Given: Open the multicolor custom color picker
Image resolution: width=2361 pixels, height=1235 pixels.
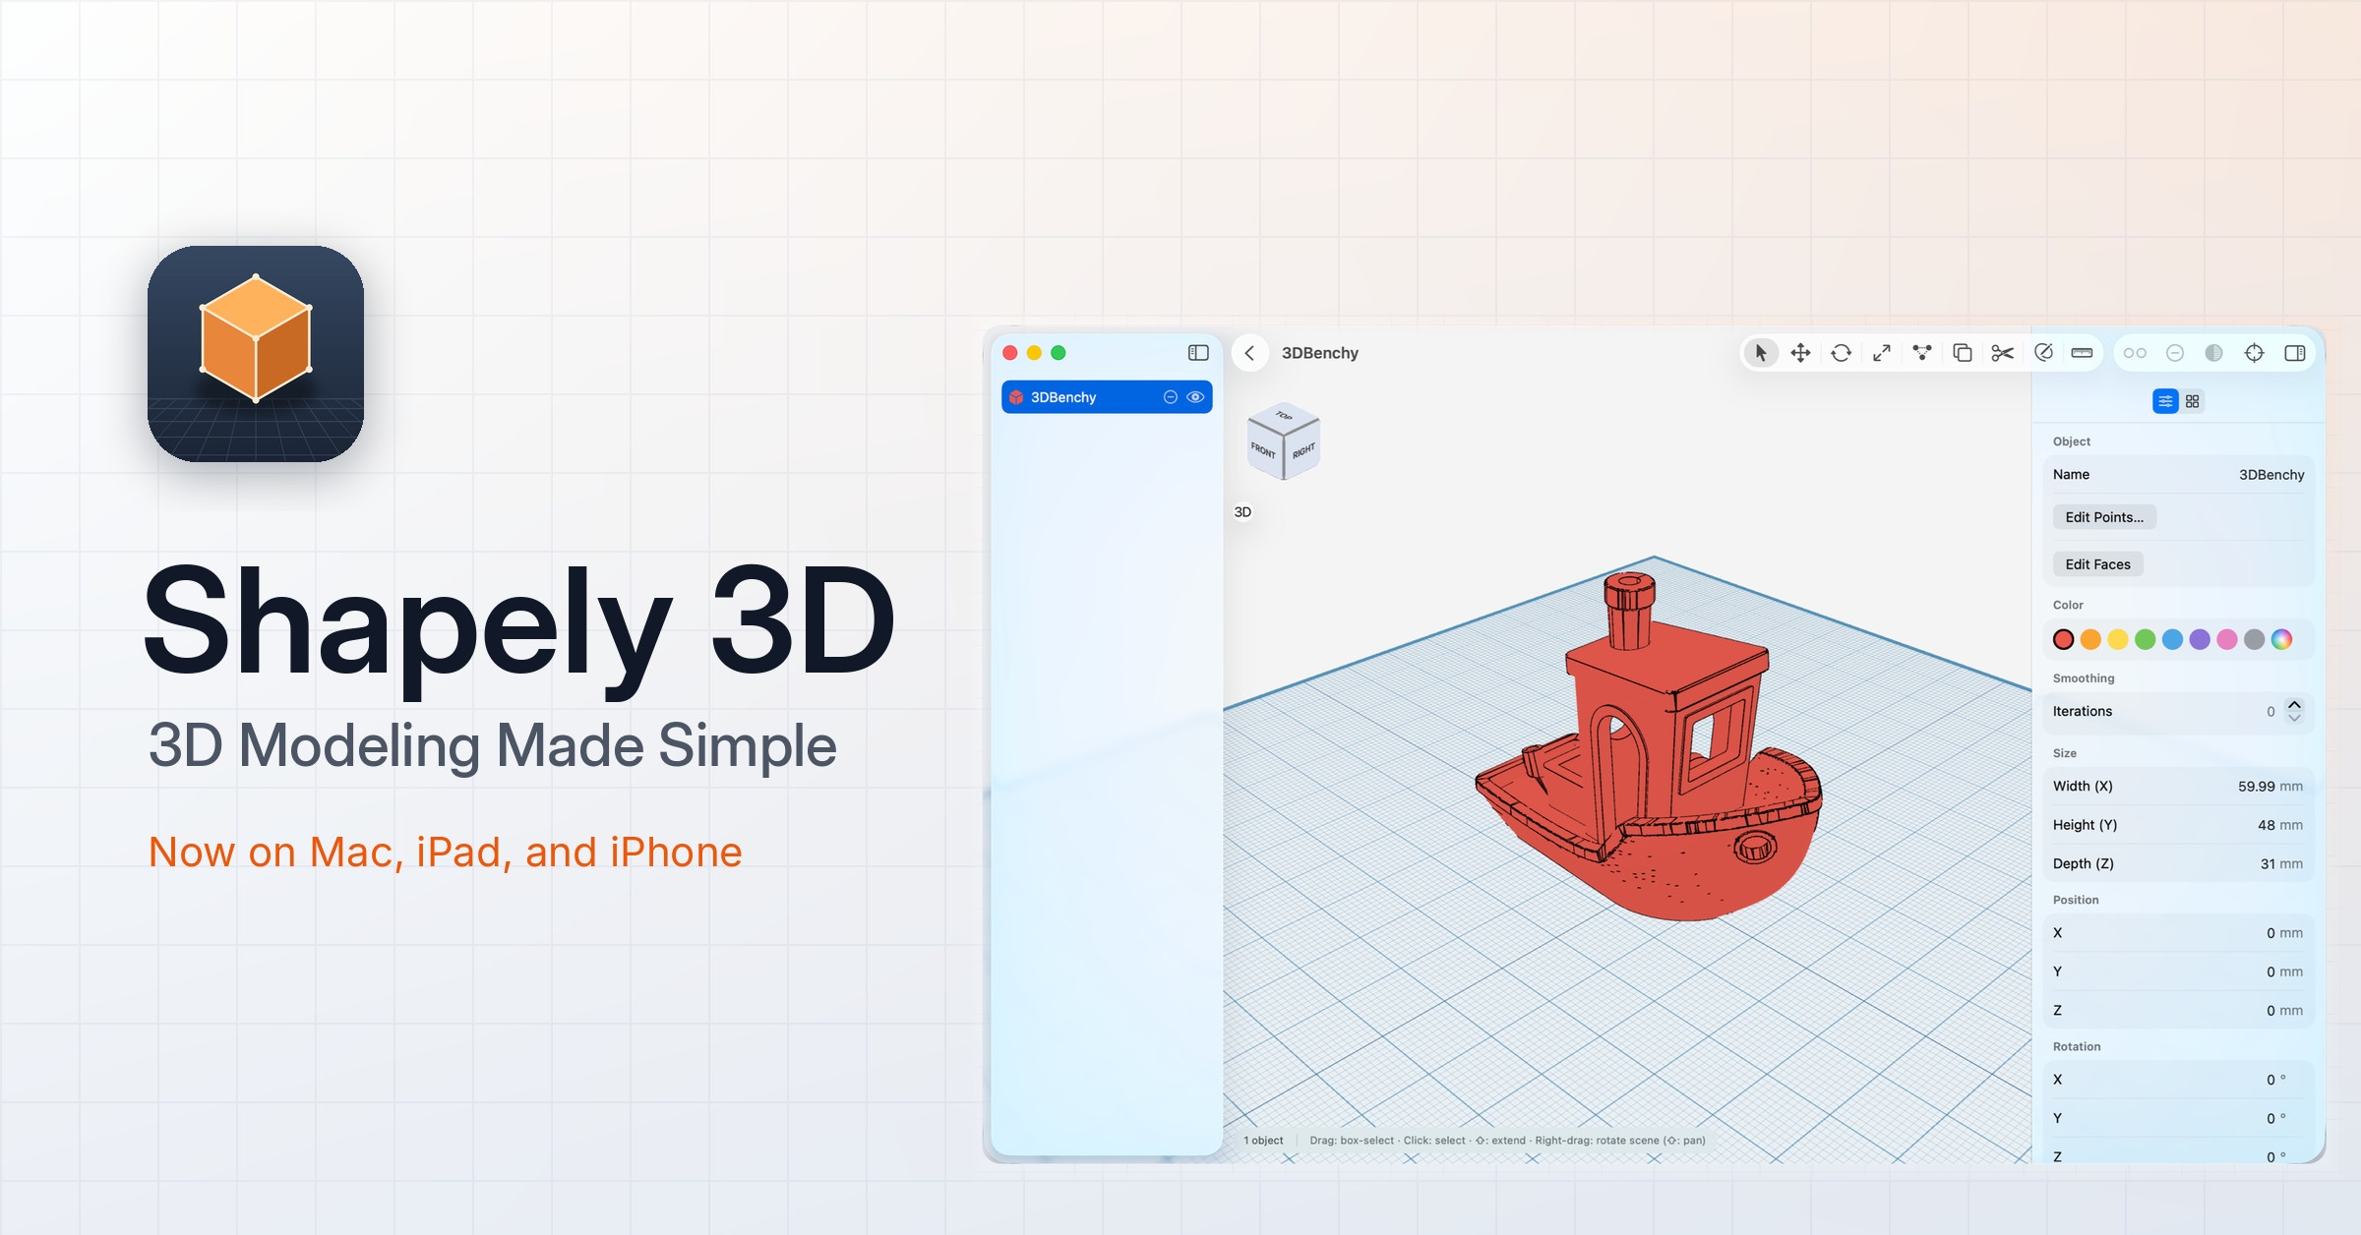Looking at the screenshot, I should coord(2282,640).
